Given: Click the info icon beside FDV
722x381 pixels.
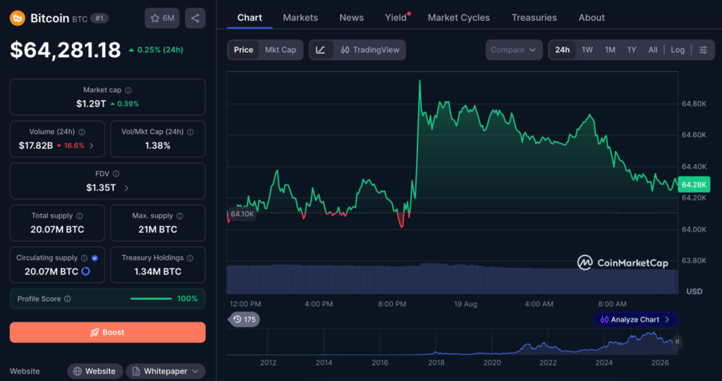Looking at the screenshot, I should [116, 173].
